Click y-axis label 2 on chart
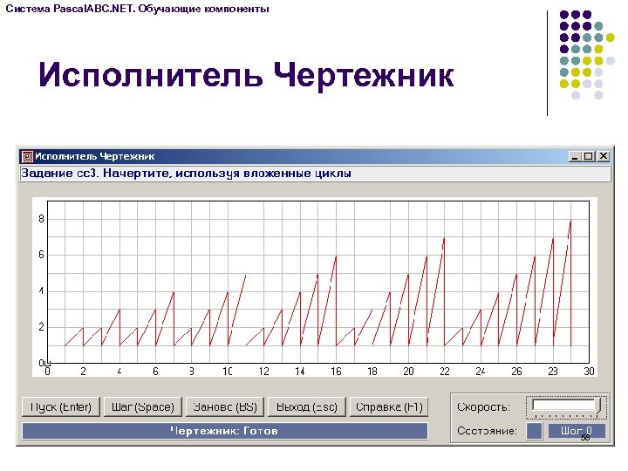628x471 pixels. tap(41, 327)
